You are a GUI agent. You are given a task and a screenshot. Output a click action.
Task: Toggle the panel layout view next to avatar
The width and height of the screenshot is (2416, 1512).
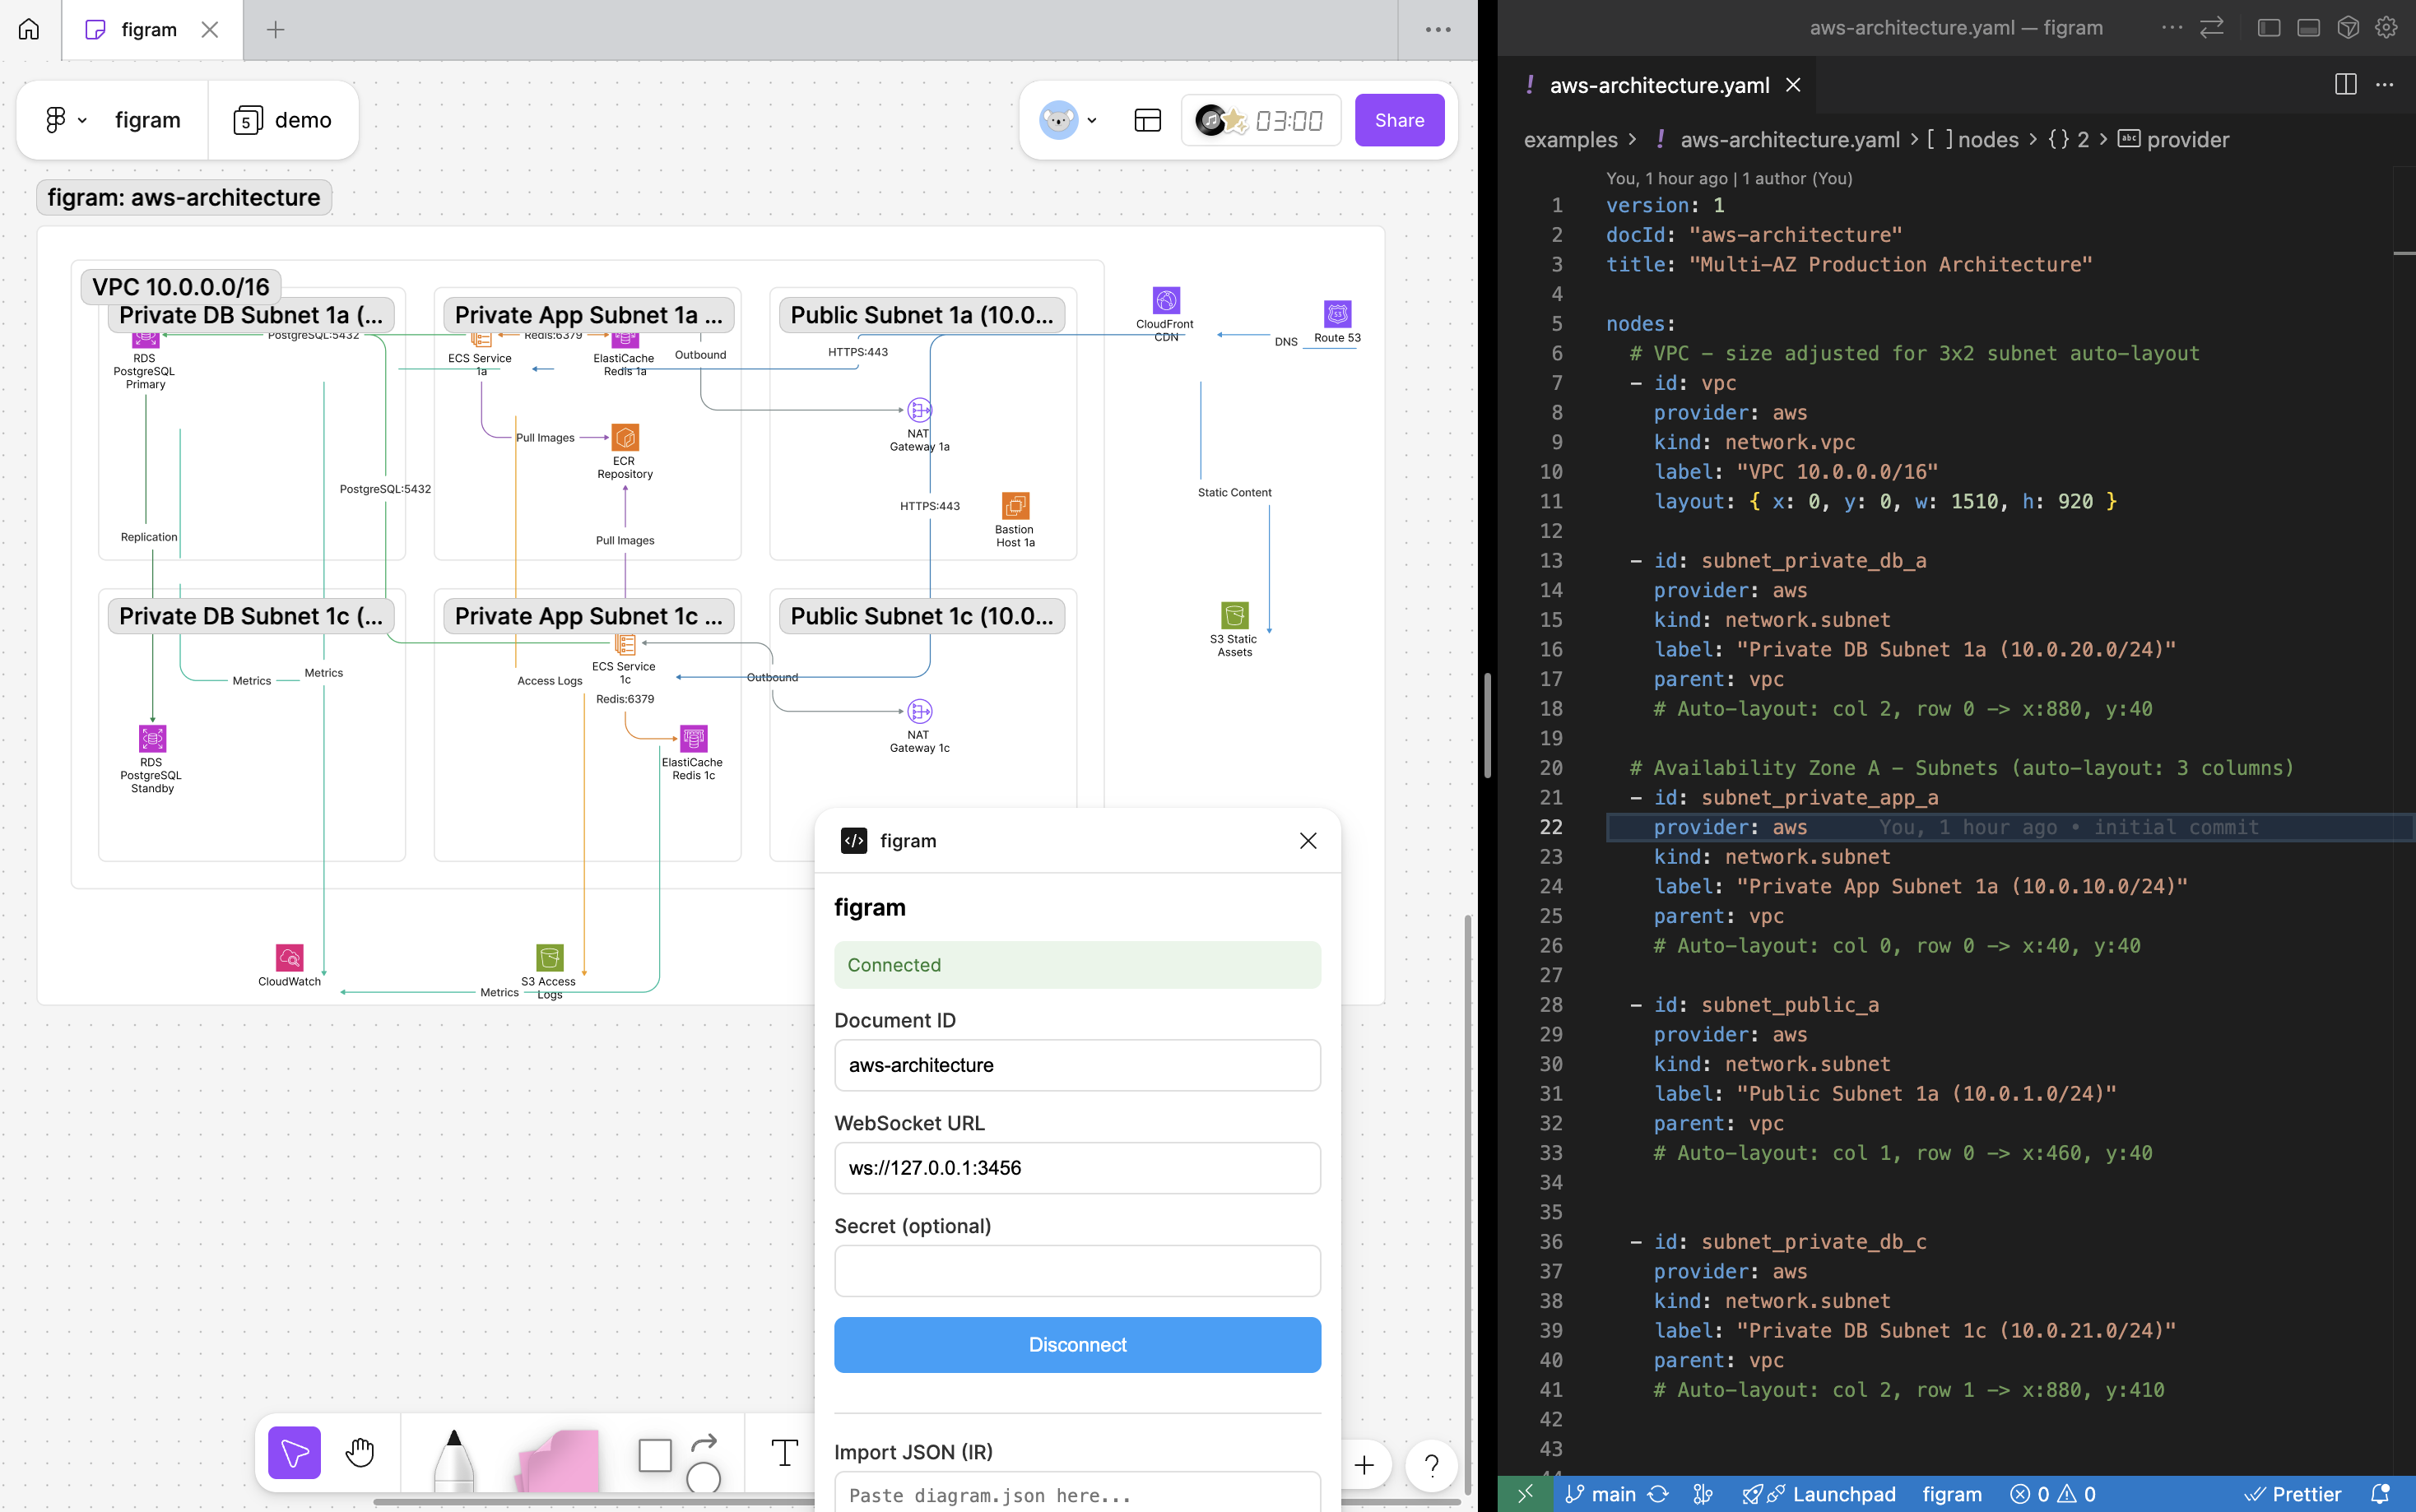[x=1146, y=119]
